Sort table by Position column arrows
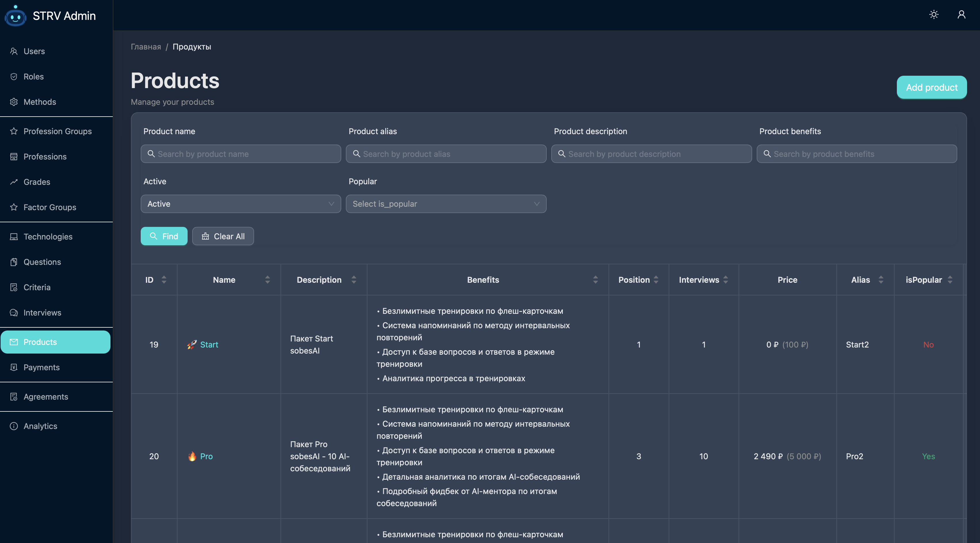Screen dimensions: 980x543 656,280
